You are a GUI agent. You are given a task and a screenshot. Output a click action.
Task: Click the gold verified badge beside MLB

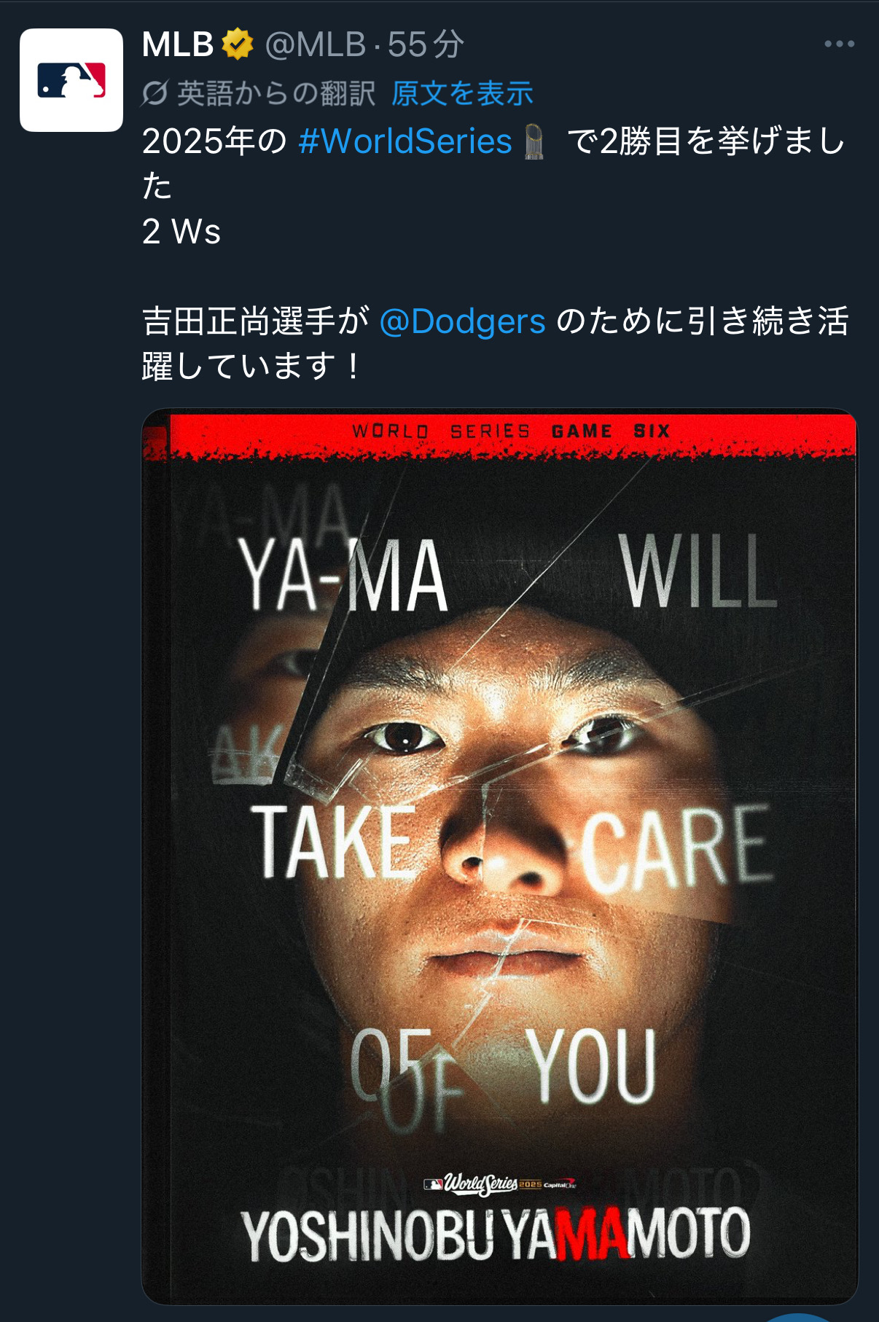(238, 44)
